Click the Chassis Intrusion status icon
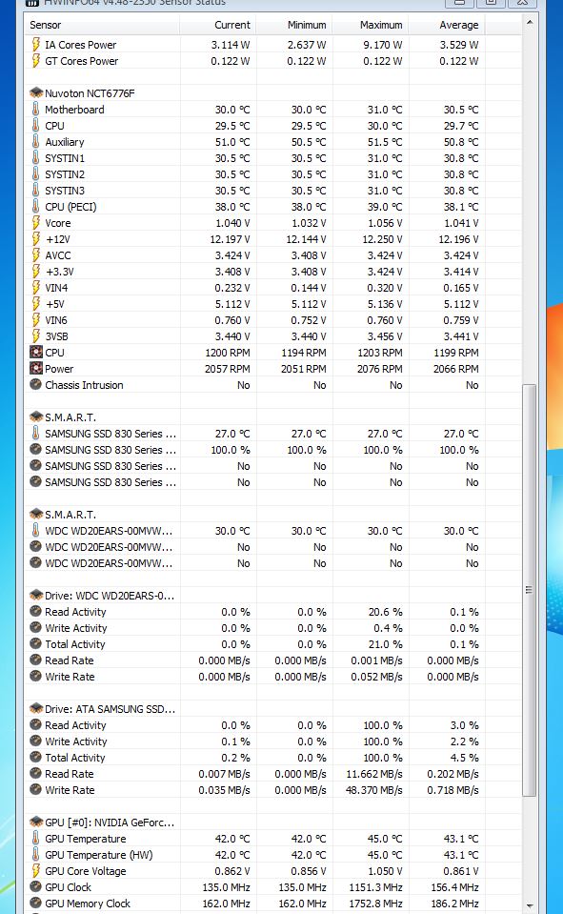563x914 pixels. point(35,385)
